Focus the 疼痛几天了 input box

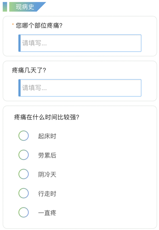(x=80, y=88)
